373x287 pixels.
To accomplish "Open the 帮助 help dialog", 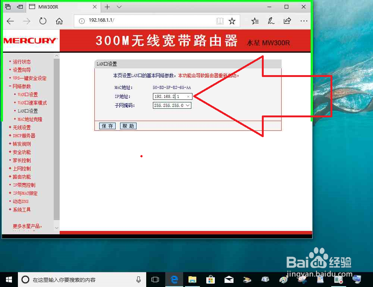I will 128,126.
